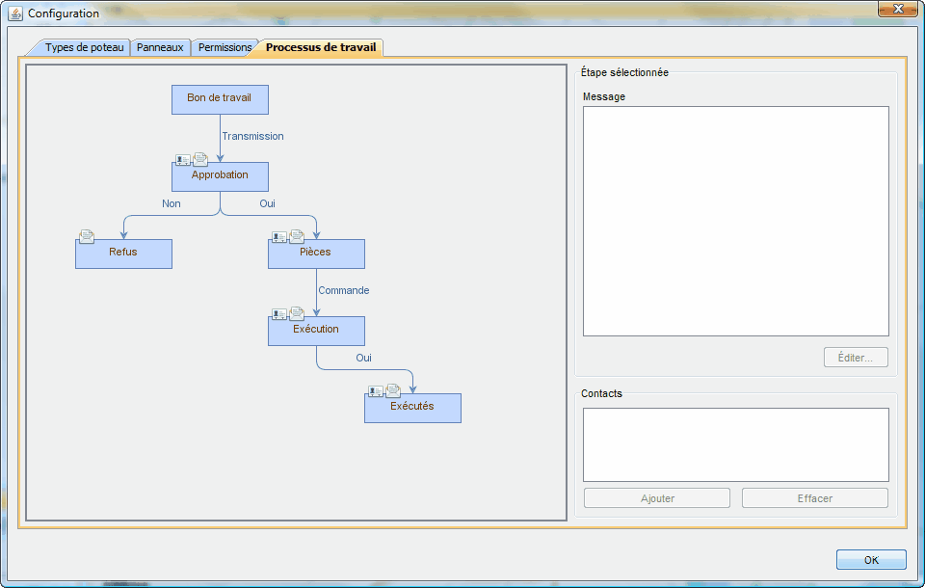Click the Effacer button

(814, 498)
